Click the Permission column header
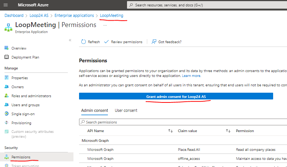287x167 pixels. pos(245,131)
